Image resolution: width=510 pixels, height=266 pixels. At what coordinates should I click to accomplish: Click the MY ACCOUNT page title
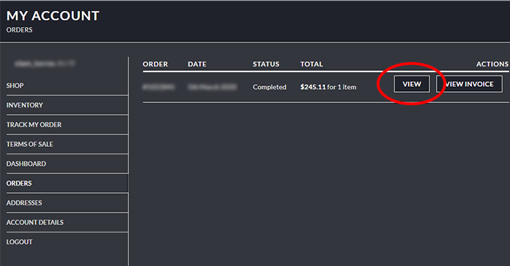tap(53, 16)
